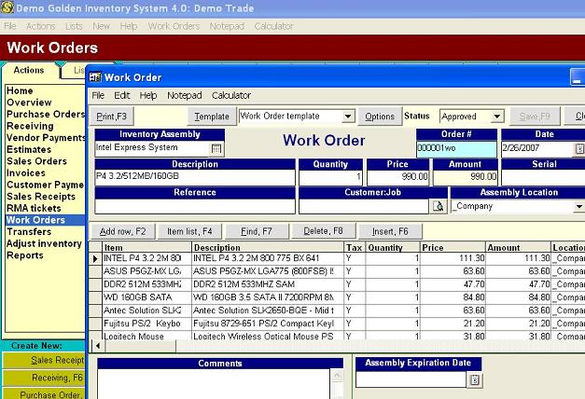This screenshot has height=399, width=585.
Task: Click the Options button
Action: pyautogui.click(x=380, y=117)
